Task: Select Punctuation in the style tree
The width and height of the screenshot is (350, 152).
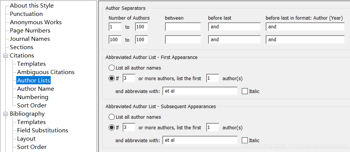Action: click(26, 14)
